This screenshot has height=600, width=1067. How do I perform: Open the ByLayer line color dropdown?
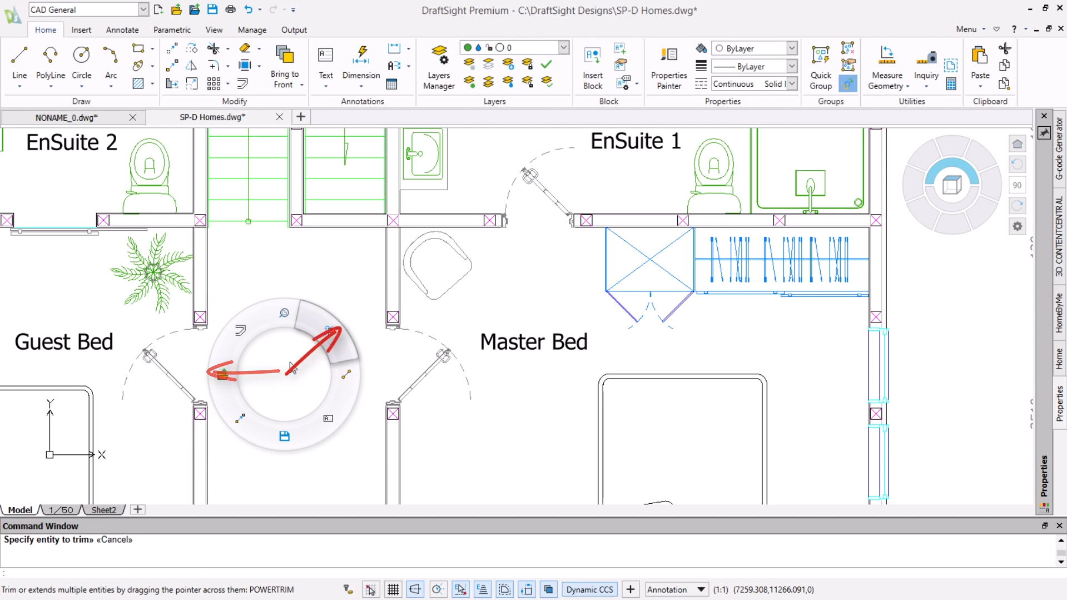click(x=792, y=48)
